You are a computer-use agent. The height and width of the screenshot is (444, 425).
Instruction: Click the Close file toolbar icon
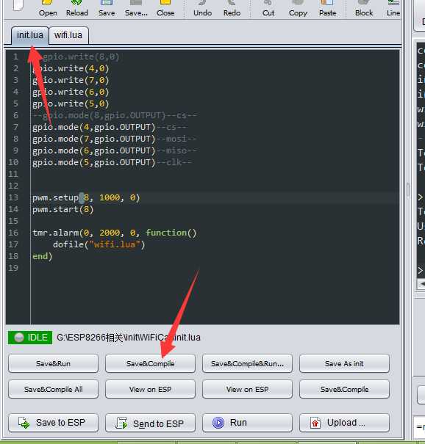pyautogui.click(x=165, y=9)
